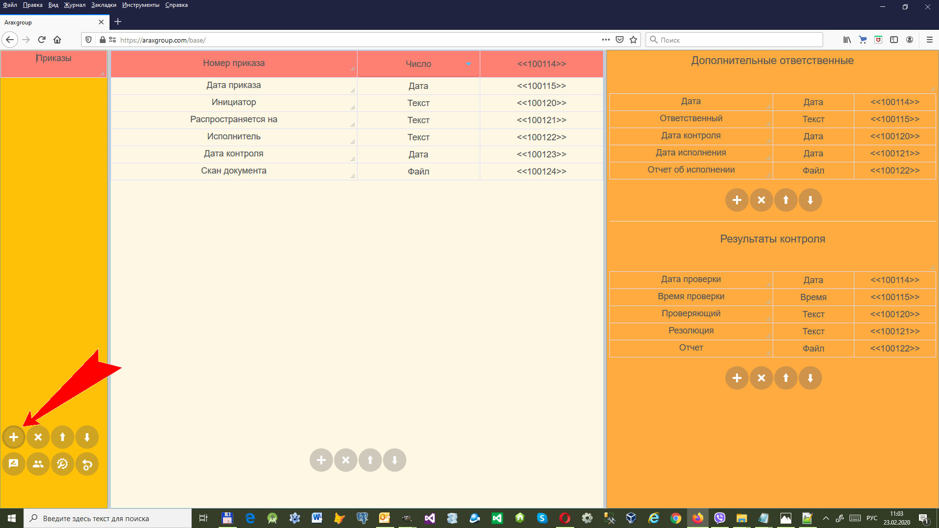
Task: Open Viber from the Windows taskbar
Action: (x=719, y=518)
